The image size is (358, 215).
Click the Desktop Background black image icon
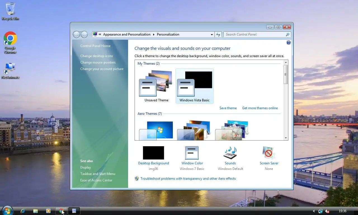[154, 153]
